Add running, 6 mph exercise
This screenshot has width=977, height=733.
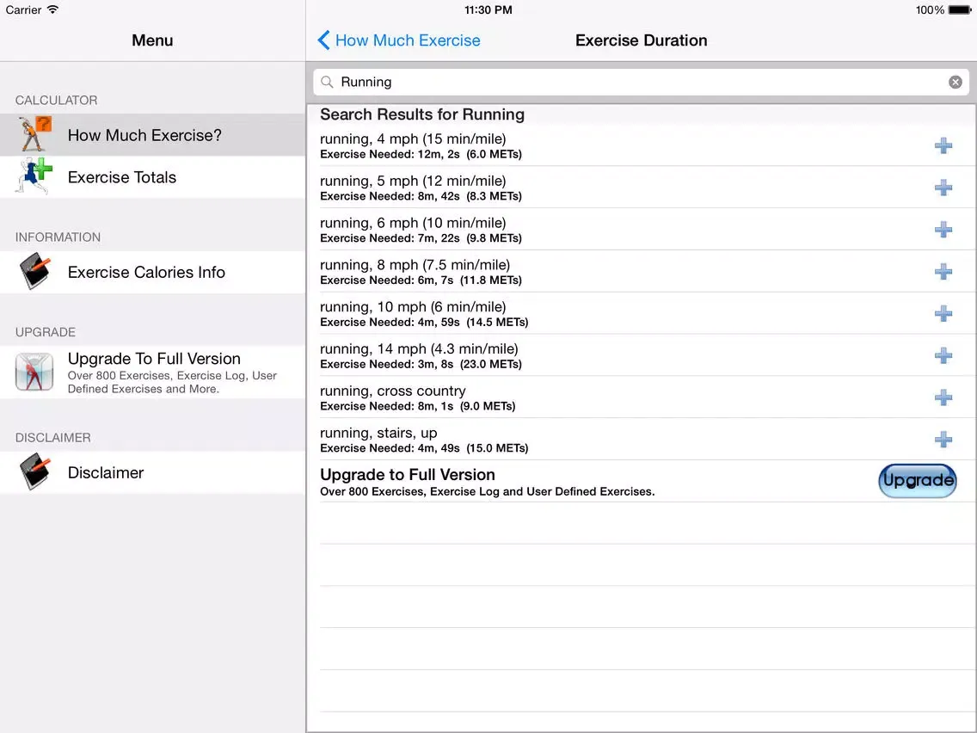click(x=943, y=230)
